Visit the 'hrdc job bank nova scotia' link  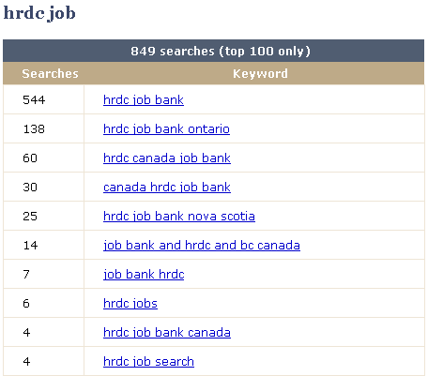(x=179, y=216)
